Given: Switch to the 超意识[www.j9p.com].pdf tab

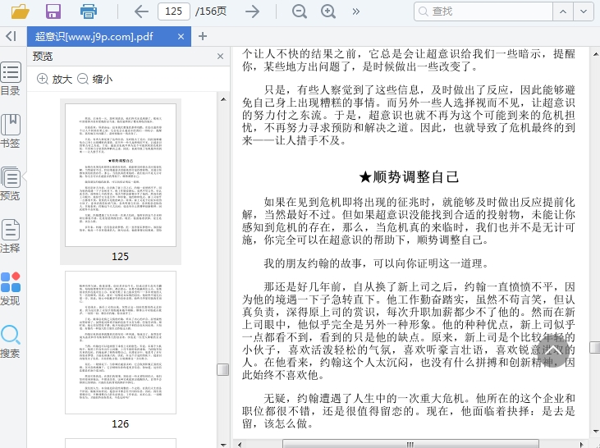Looking at the screenshot, I should point(109,36).
